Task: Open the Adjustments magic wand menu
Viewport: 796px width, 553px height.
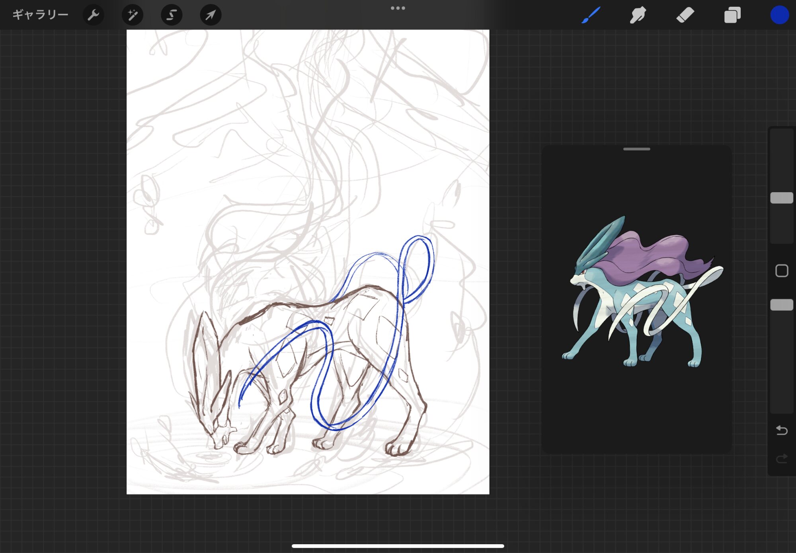Action: point(133,15)
